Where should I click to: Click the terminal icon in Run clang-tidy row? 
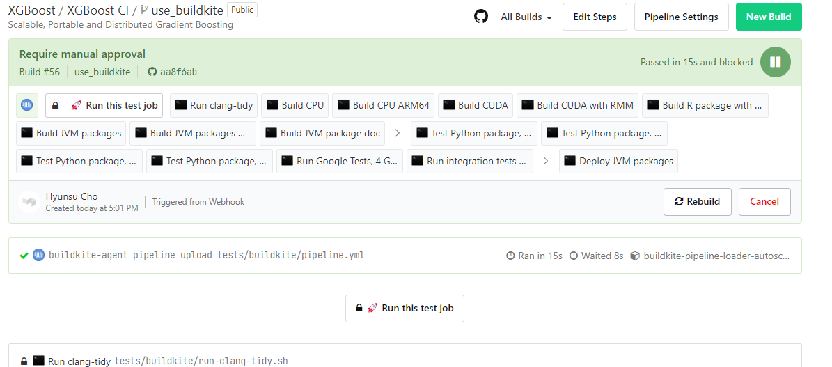(39, 361)
